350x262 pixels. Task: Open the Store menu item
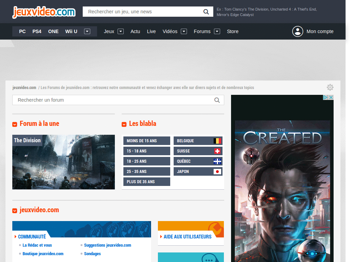coord(232,31)
